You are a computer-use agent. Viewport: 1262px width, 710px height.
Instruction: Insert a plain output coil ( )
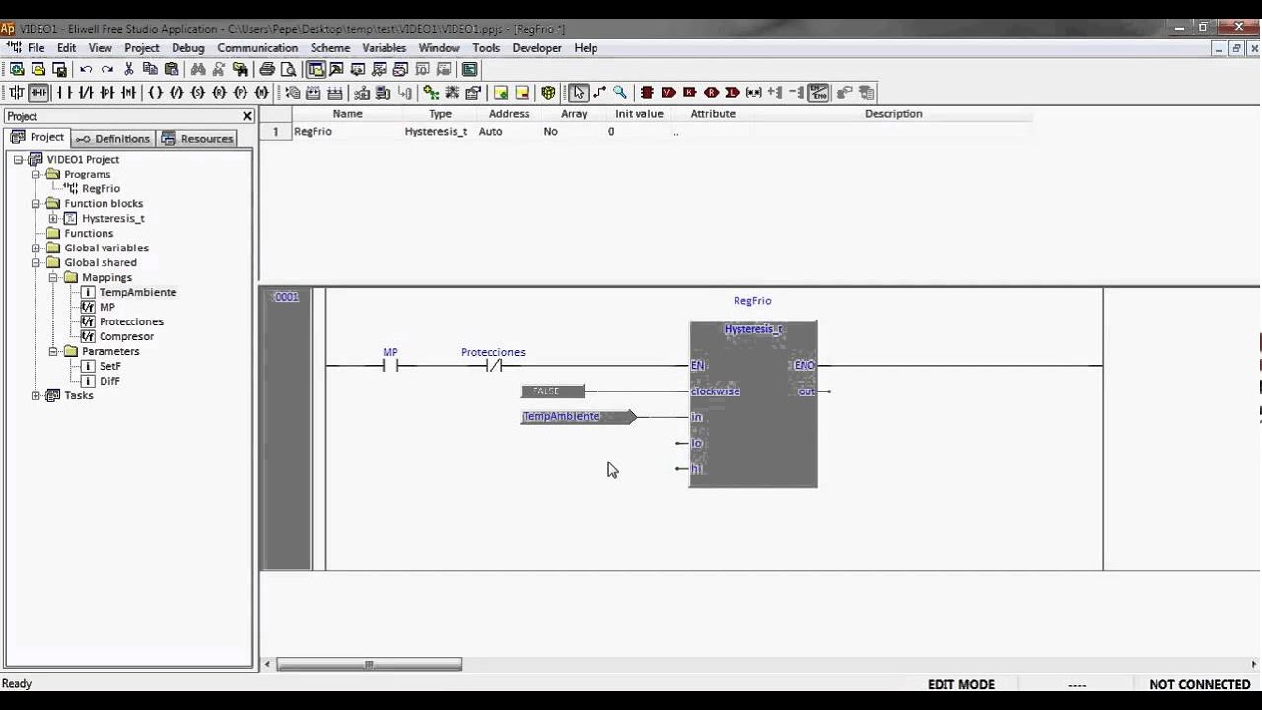(x=155, y=92)
